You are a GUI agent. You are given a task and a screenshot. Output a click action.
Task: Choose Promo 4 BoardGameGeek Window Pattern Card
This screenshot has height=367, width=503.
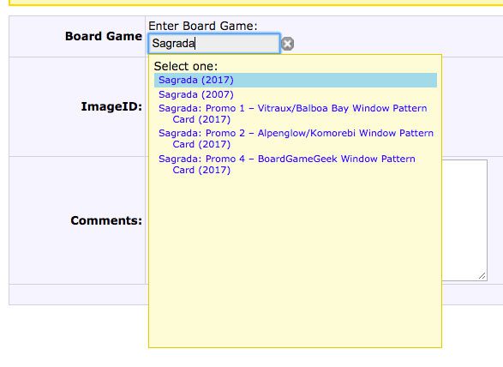click(x=287, y=164)
